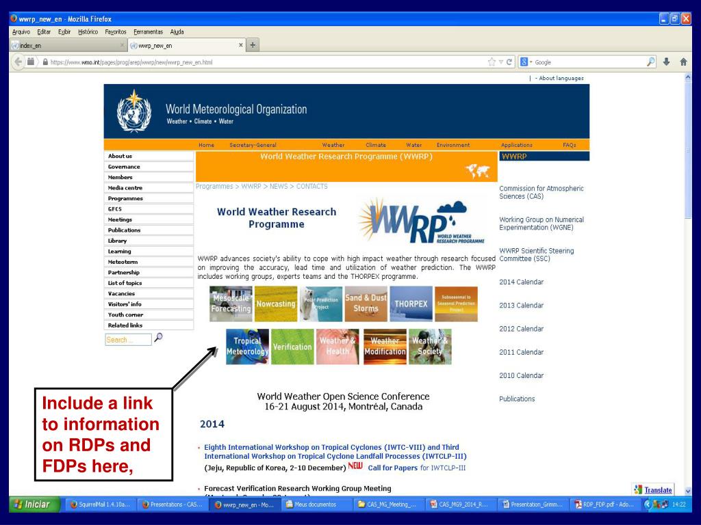Open the downloads arrow icon
Screen dimensions: 701x525
666,62
